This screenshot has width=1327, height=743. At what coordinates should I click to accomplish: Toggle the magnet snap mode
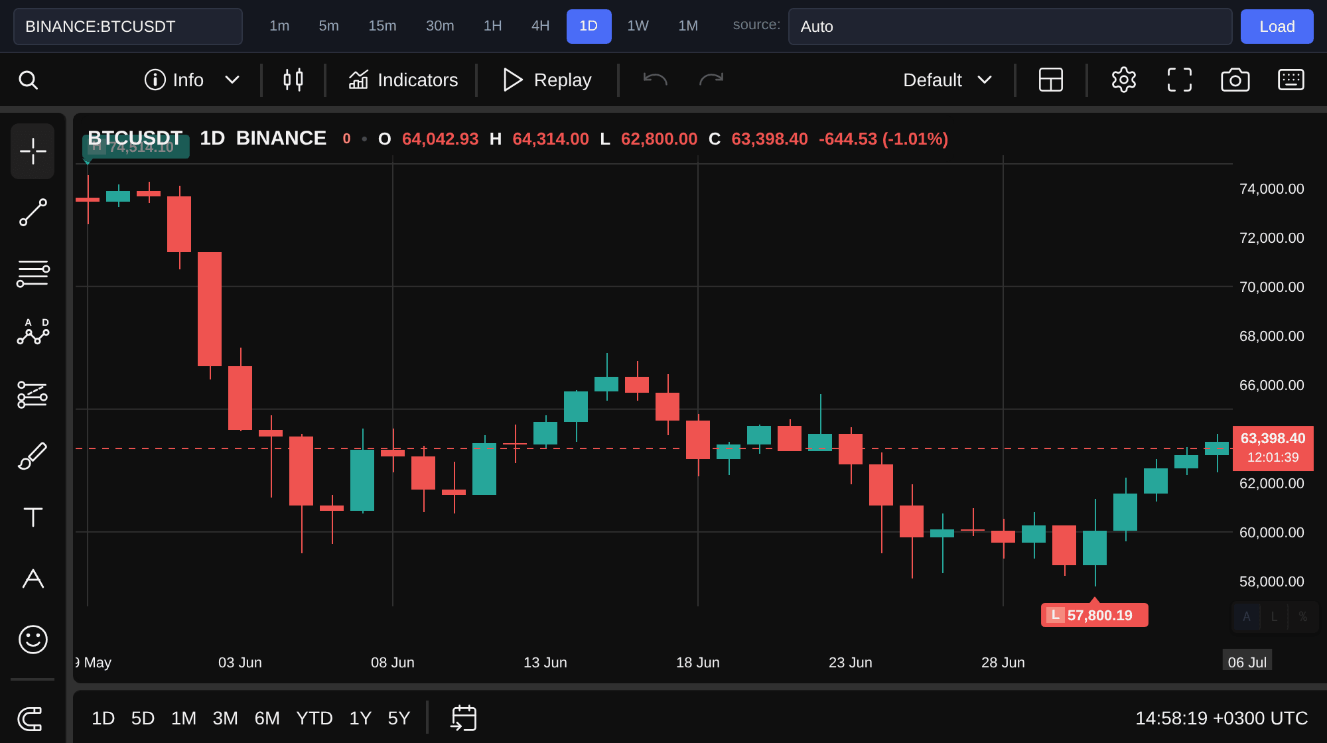point(30,718)
